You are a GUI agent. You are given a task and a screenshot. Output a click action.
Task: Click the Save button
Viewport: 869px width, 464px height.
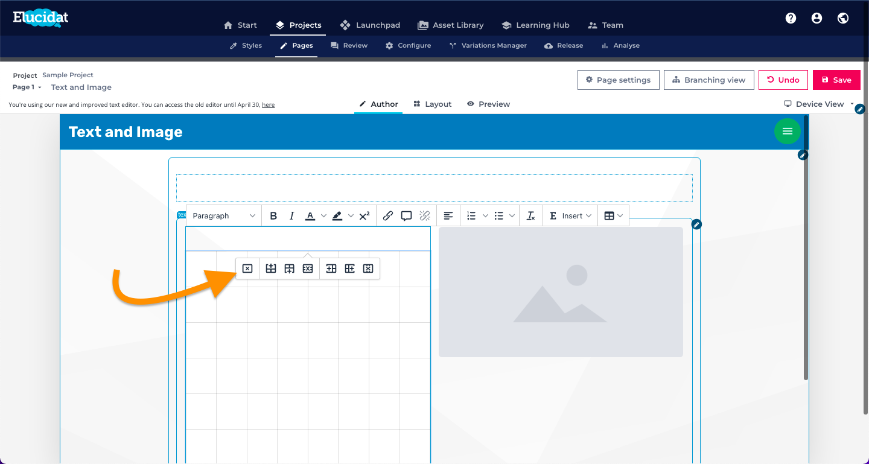tap(836, 80)
